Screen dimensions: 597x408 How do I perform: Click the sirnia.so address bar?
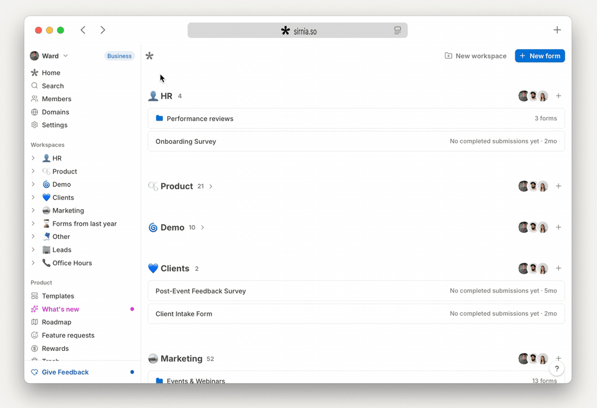click(x=298, y=31)
